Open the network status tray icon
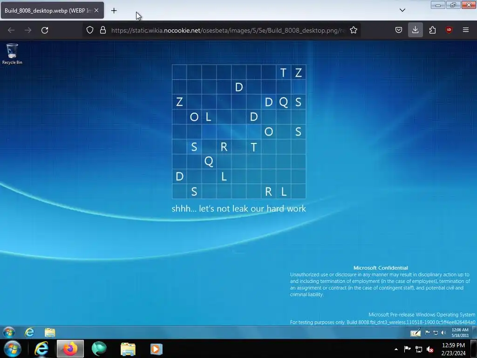Image resolution: width=477 pixels, height=358 pixels. pos(419,350)
